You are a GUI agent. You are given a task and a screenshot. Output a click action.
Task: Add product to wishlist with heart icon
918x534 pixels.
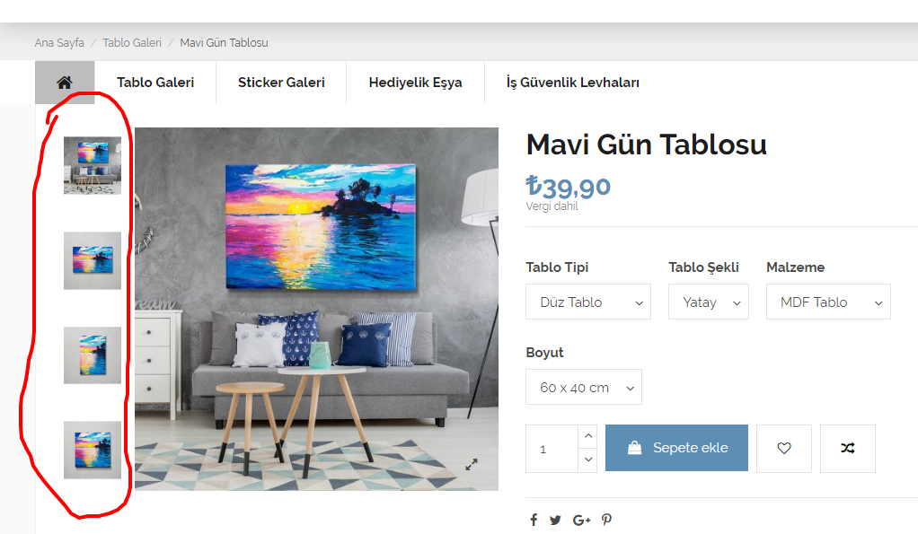point(784,448)
